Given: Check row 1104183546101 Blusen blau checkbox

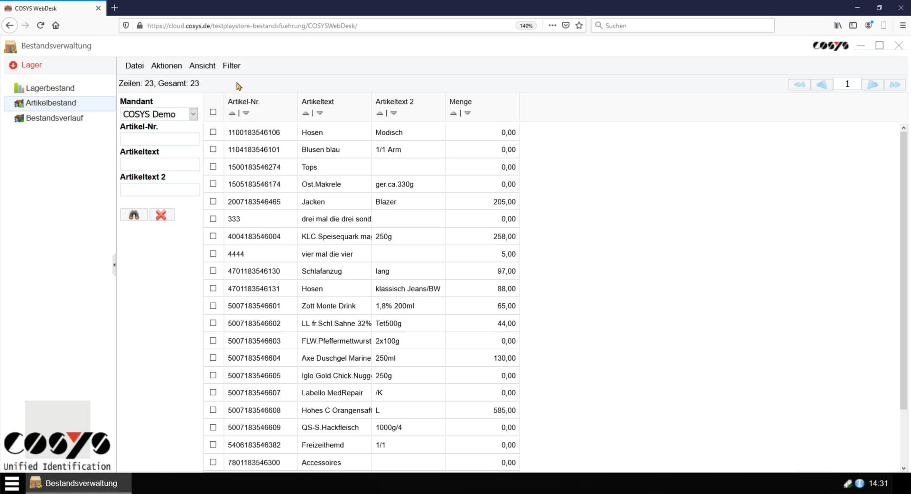Looking at the screenshot, I should (x=213, y=149).
